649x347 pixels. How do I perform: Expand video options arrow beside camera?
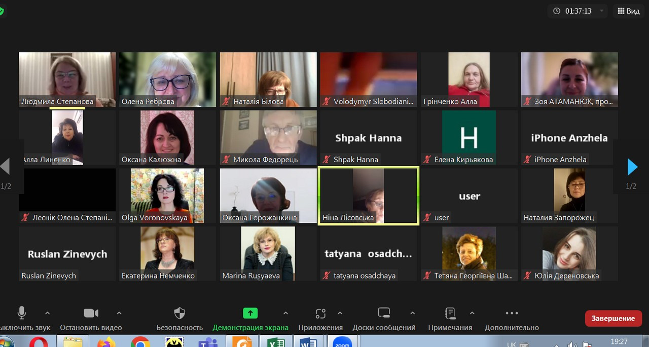pyautogui.click(x=119, y=313)
